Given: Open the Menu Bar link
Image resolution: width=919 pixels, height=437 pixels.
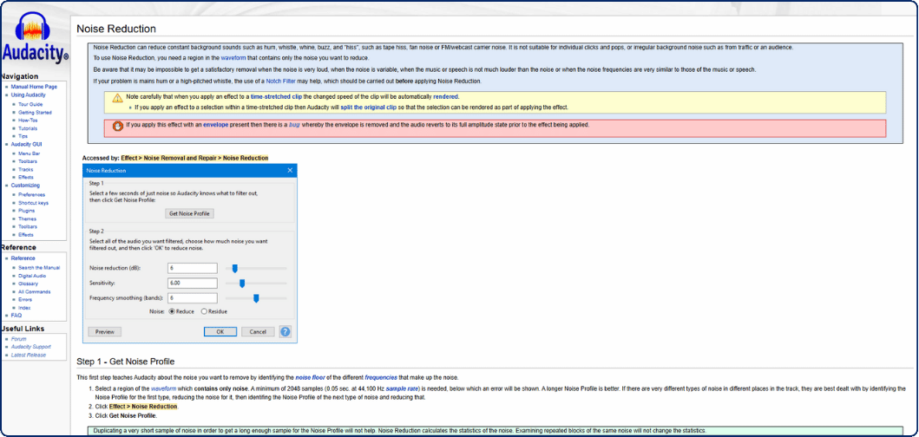Looking at the screenshot, I should coord(30,153).
